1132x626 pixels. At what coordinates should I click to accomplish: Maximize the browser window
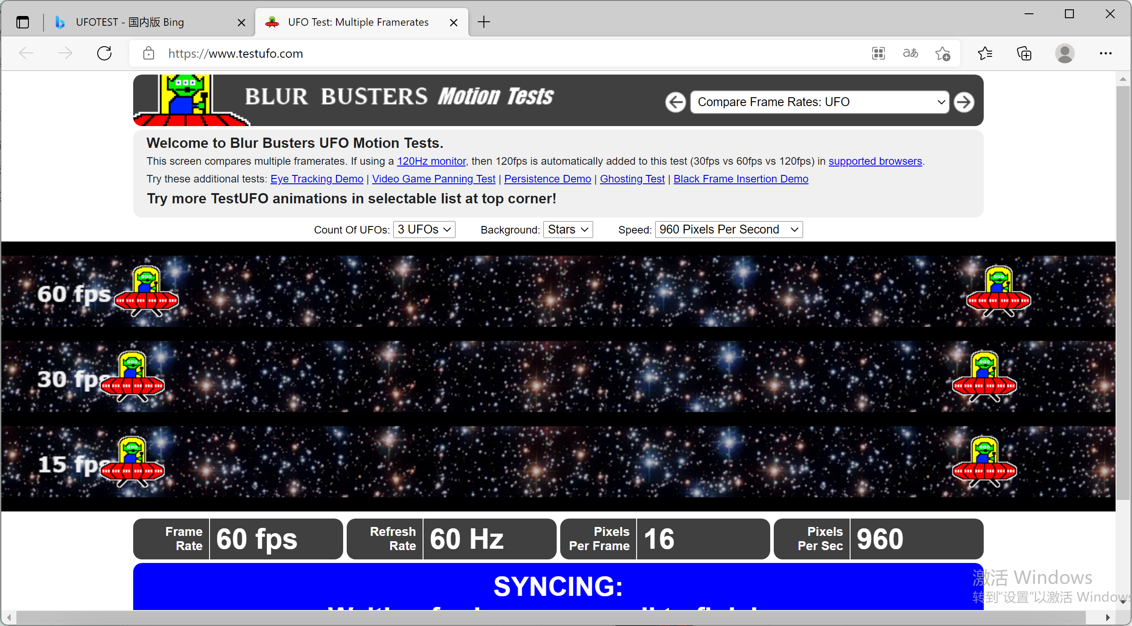click(x=1069, y=14)
